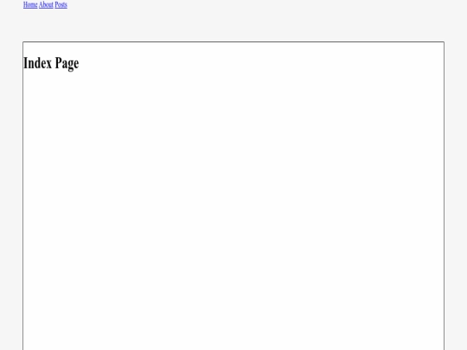Click the capital I in Index Page

(x=26, y=63)
